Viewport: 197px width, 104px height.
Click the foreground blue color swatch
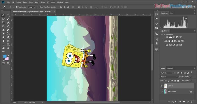(5, 56)
